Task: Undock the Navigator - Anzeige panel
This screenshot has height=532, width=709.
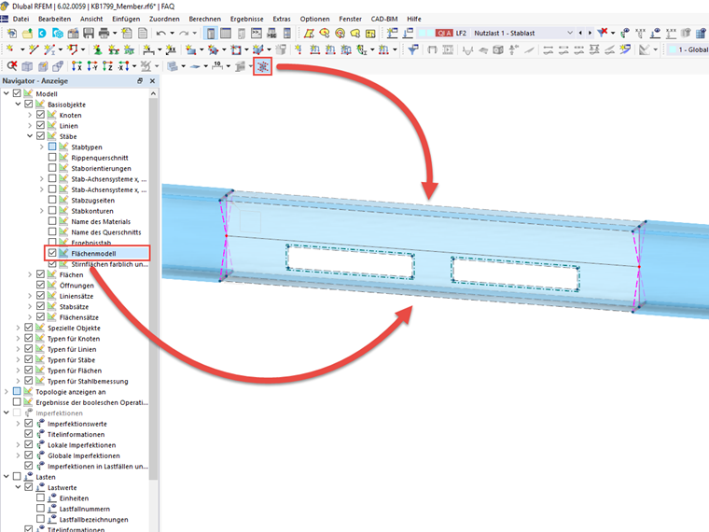Action: click(x=140, y=81)
